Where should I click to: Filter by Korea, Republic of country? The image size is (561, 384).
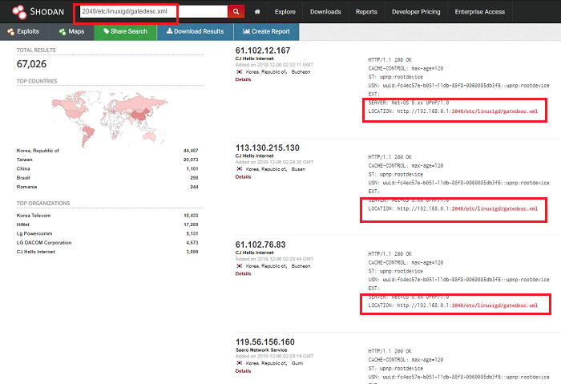[38, 151]
